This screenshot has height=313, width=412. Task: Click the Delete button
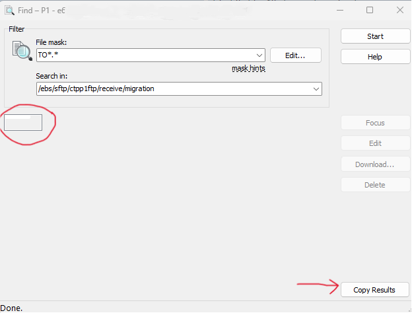click(375, 185)
